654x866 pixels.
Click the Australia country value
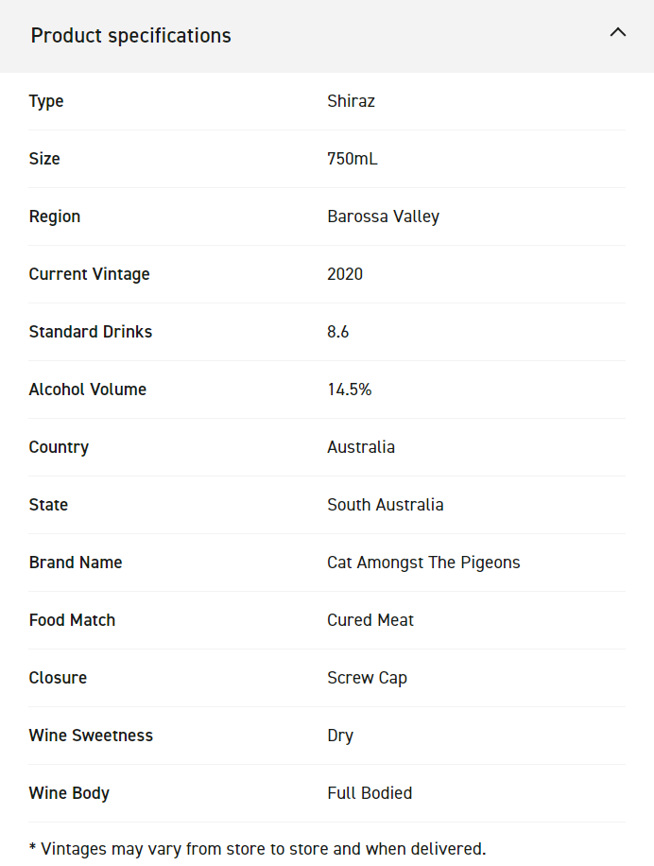coord(361,447)
